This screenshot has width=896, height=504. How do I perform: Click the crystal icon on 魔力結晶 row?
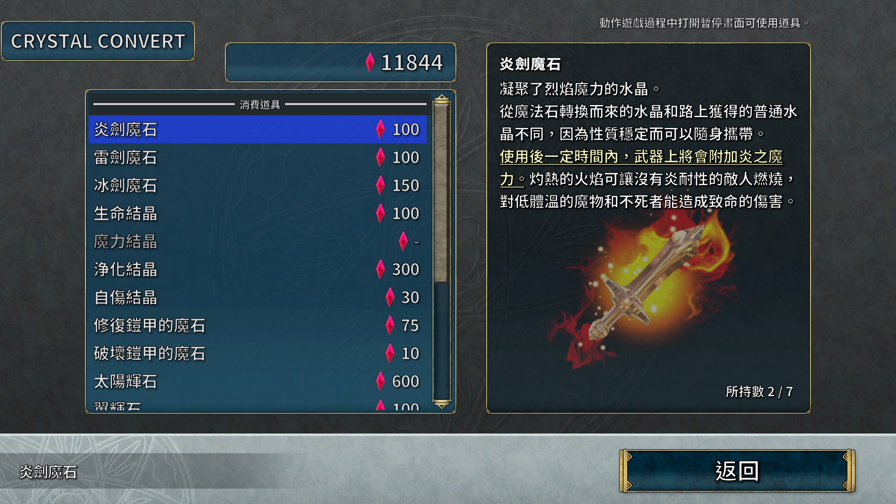pyautogui.click(x=403, y=241)
